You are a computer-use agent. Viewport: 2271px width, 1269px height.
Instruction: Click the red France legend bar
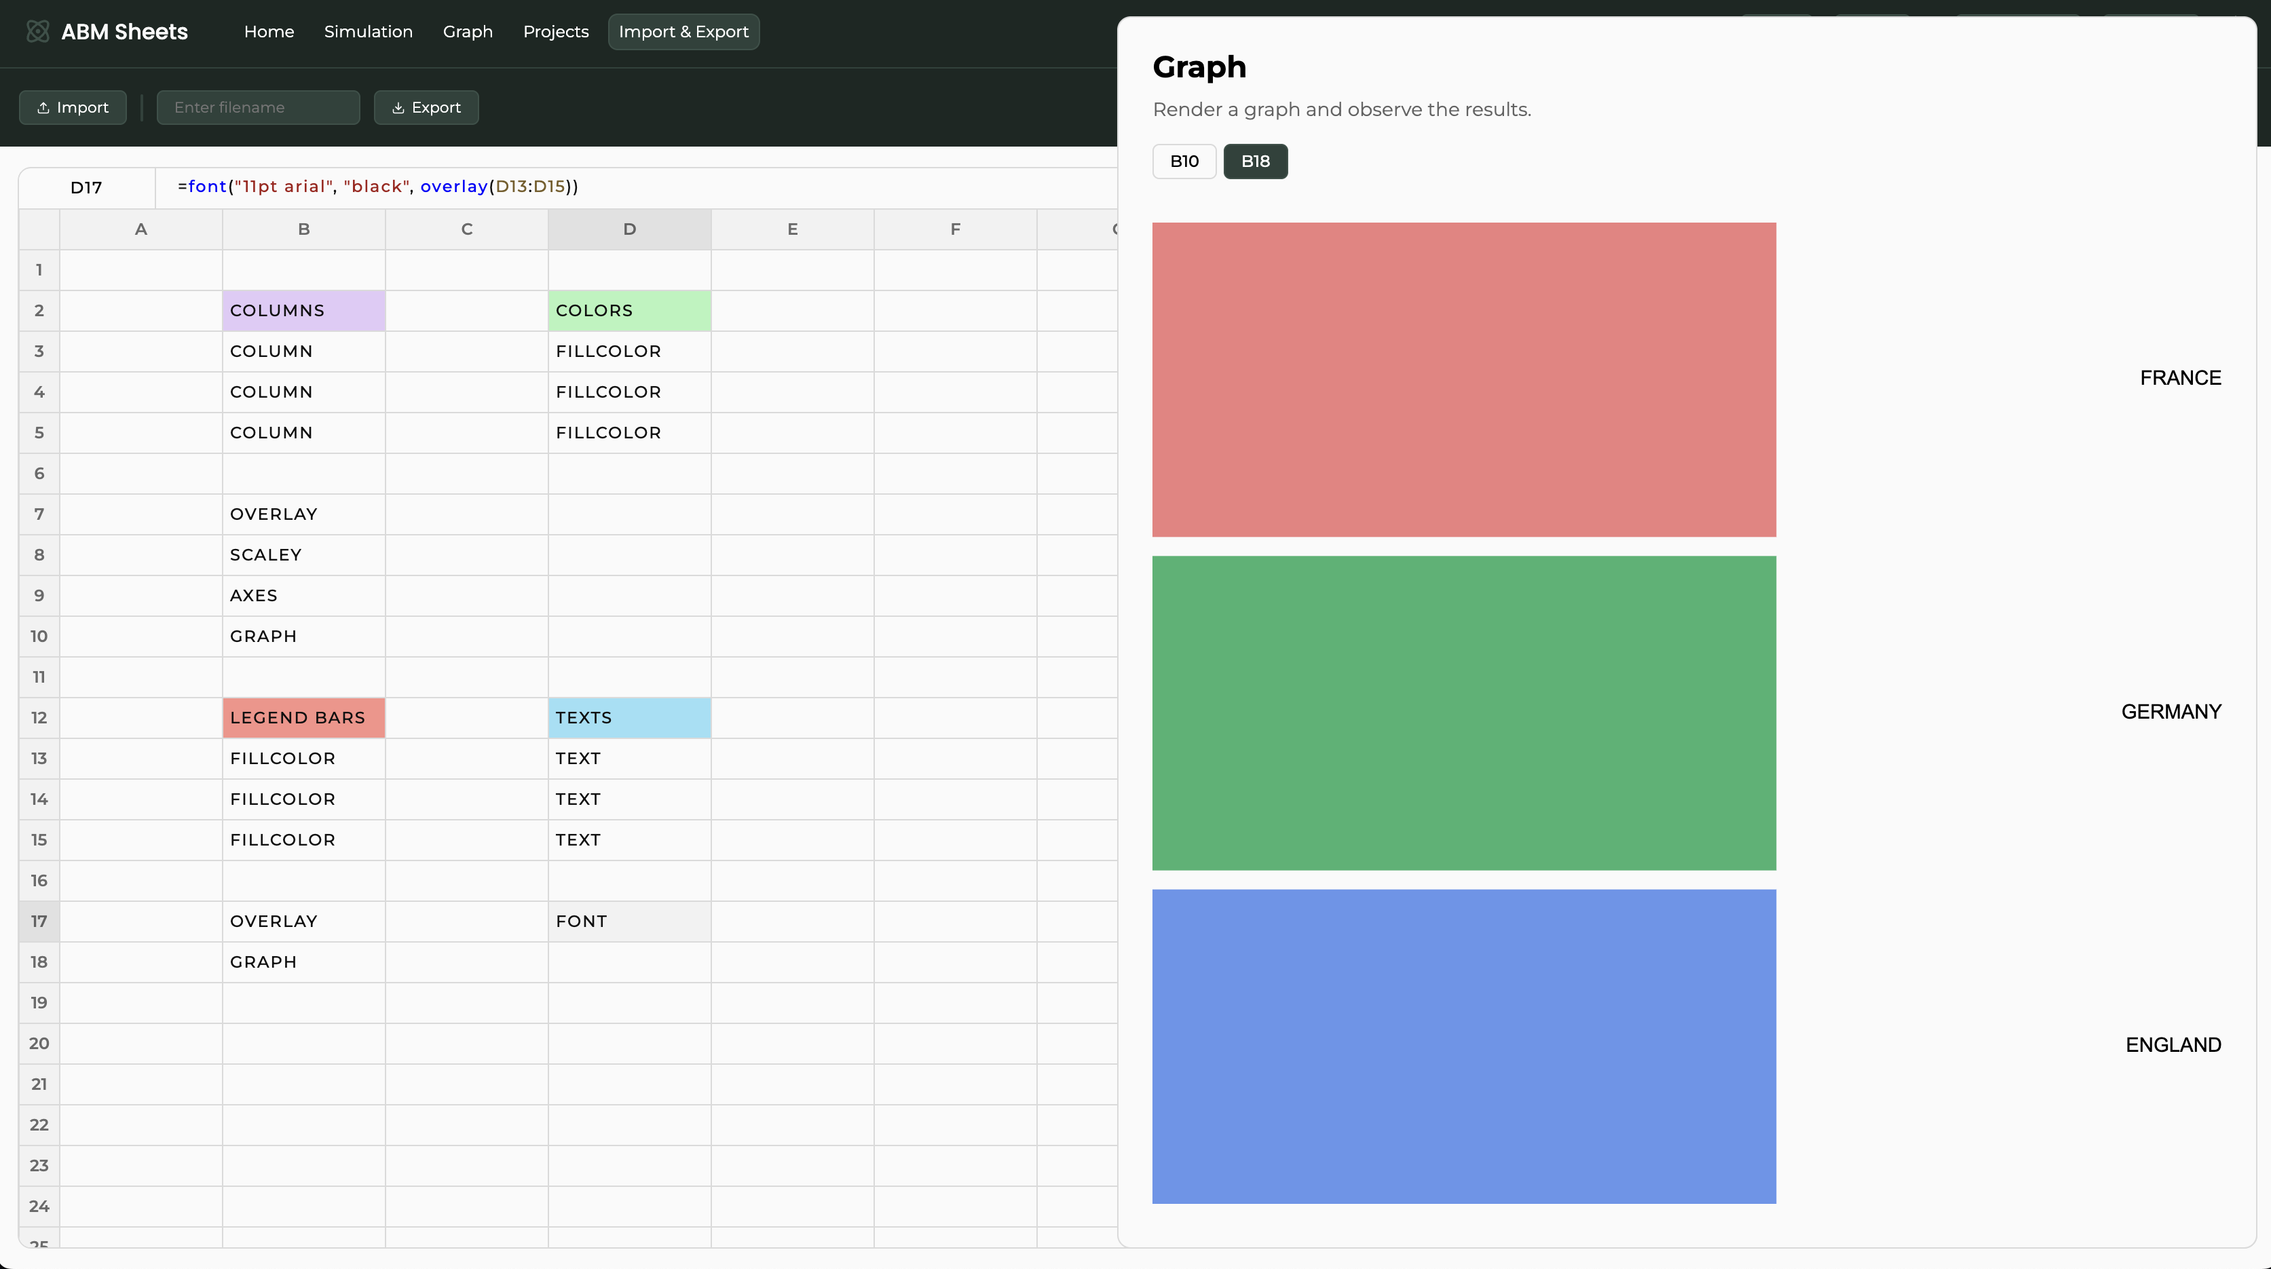[1463, 379]
